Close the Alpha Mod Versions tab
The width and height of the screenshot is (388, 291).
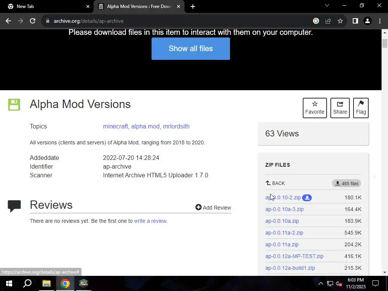(178, 6)
